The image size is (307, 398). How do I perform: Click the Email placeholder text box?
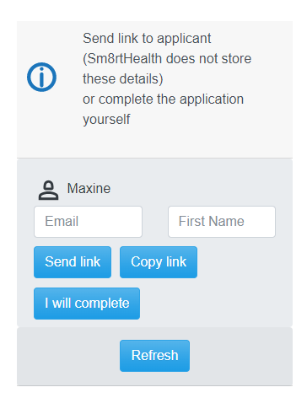point(88,222)
